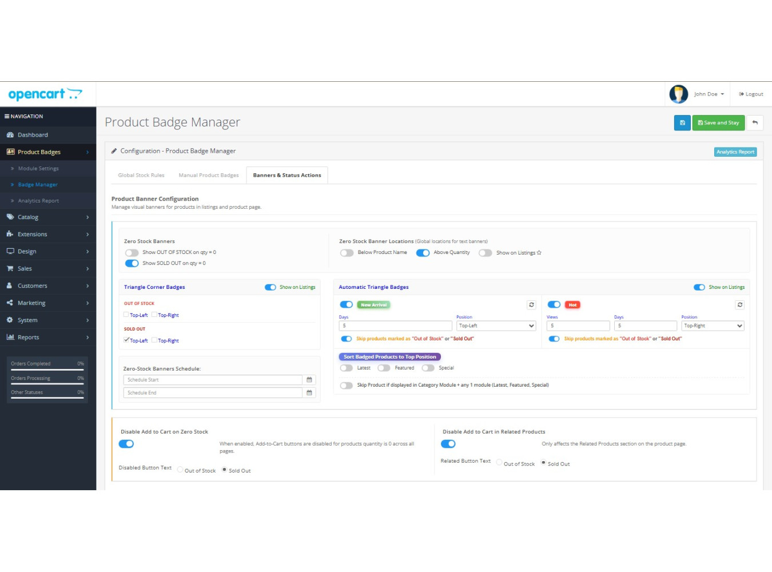The width and height of the screenshot is (772, 572).
Task: Switch to the Global Stock Rules tab
Action: (141, 176)
